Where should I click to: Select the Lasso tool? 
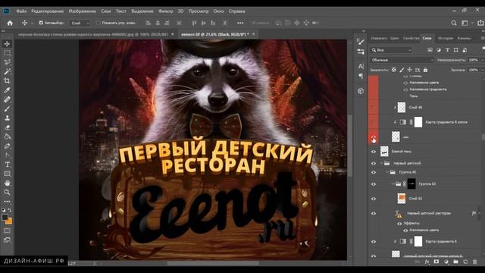click(x=7, y=62)
